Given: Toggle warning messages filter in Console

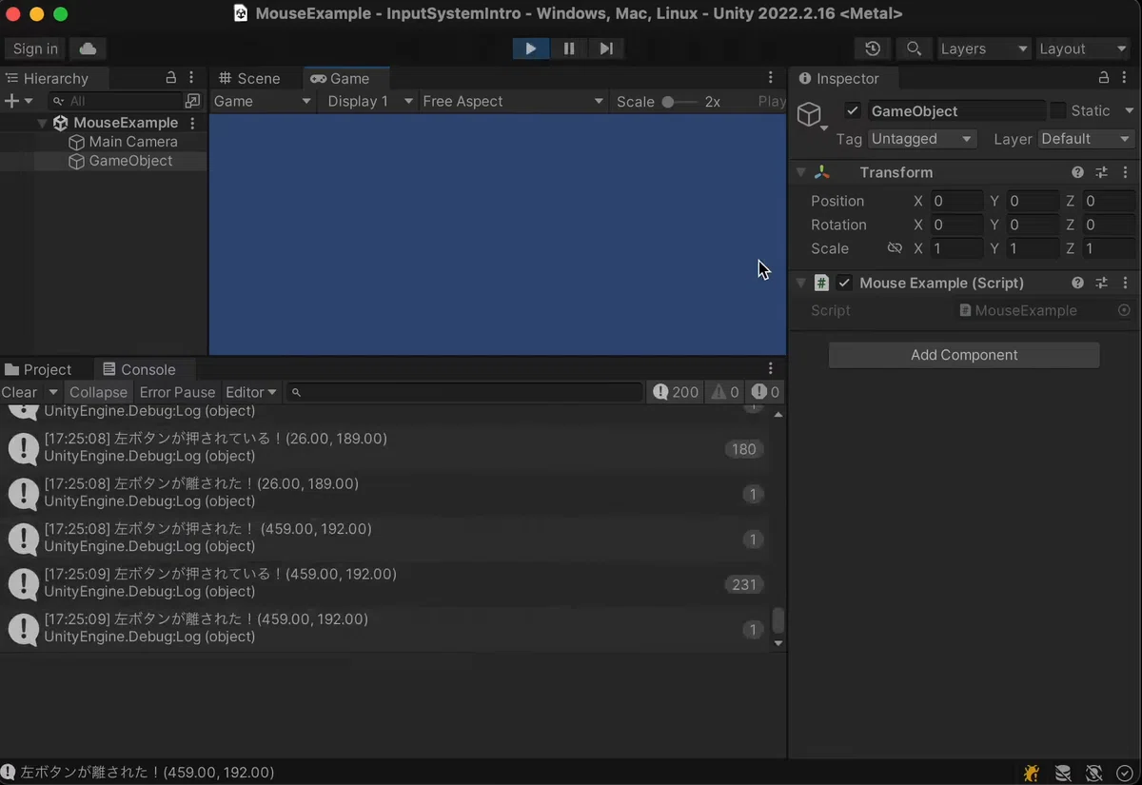Looking at the screenshot, I should [x=725, y=392].
